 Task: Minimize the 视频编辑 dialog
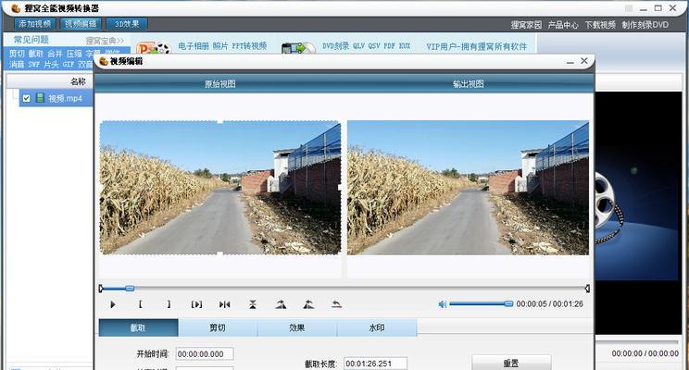tap(570, 61)
